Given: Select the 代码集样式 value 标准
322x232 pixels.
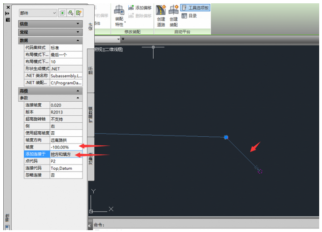Looking at the screenshot, I should coord(66,48).
